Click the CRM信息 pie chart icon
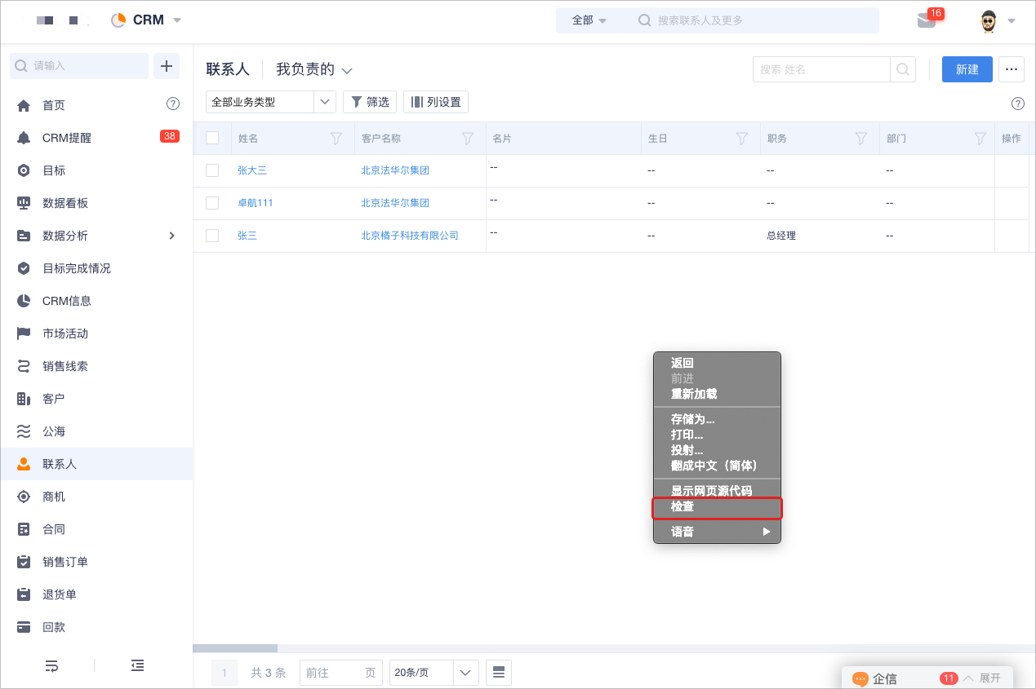Screen dimensions: 1036x689 [24, 301]
